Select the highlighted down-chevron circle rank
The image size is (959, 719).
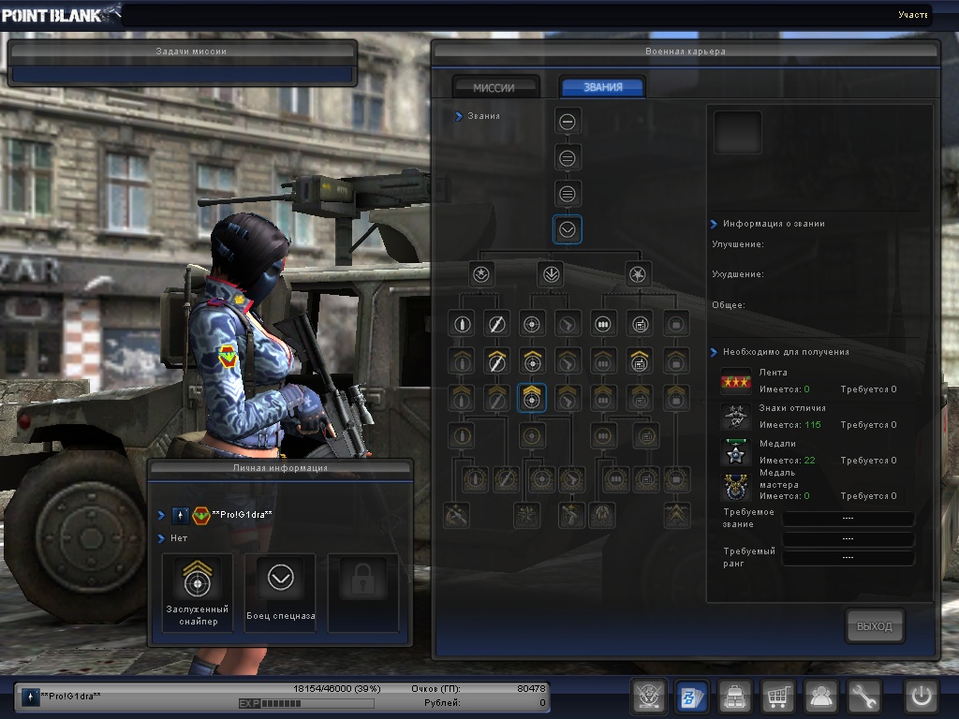tap(567, 230)
